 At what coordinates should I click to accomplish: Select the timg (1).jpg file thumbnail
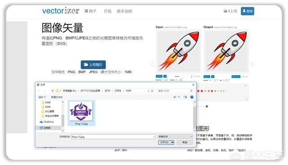pyautogui.click(x=81, y=113)
